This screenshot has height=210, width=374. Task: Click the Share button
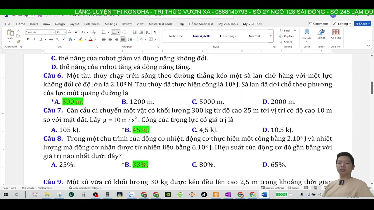[362, 24]
